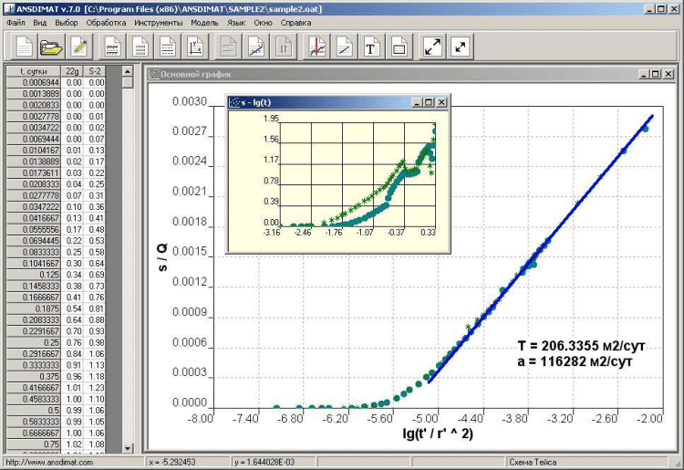Image resolution: width=684 pixels, height=470 pixels.
Task: Click the lg(t' / r' ^ 2) x-axis label
Action: (x=438, y=433)
